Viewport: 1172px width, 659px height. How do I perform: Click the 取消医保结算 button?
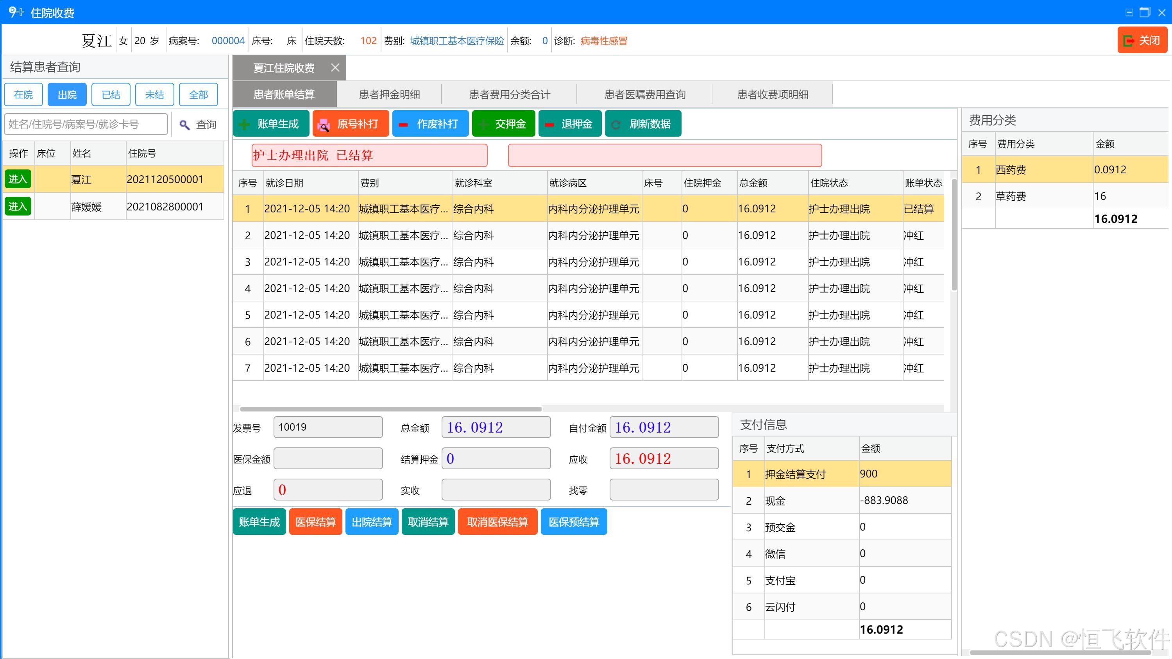tap(497, 522)
